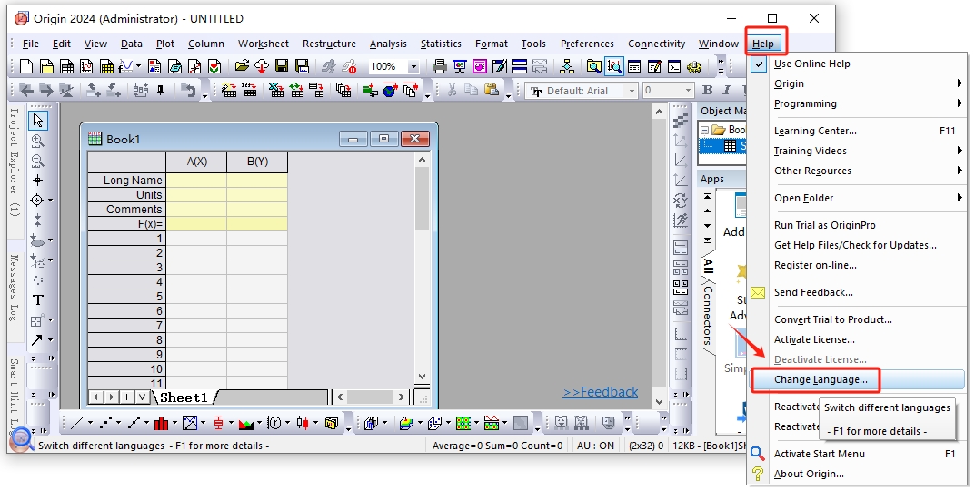Open the File menu
The width and height of the screenshot is (975, 490).
(31, 44)
